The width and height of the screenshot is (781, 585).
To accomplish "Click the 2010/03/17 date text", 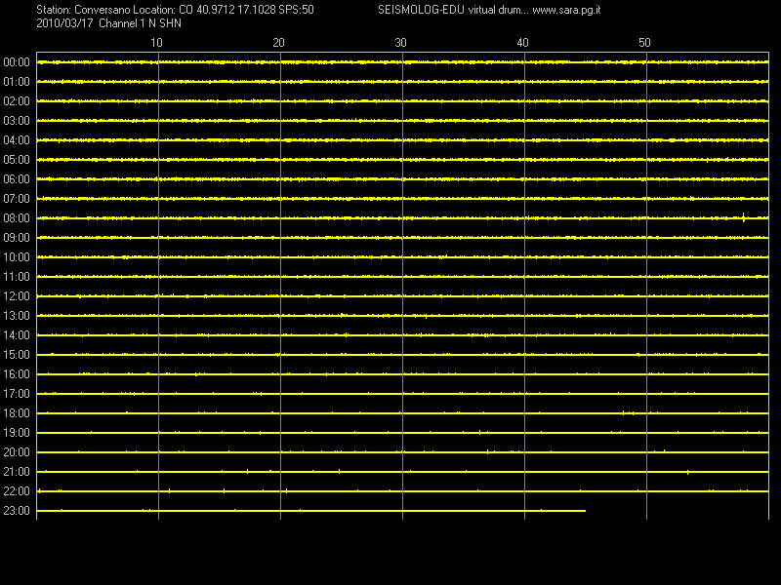I will point(64,23).
